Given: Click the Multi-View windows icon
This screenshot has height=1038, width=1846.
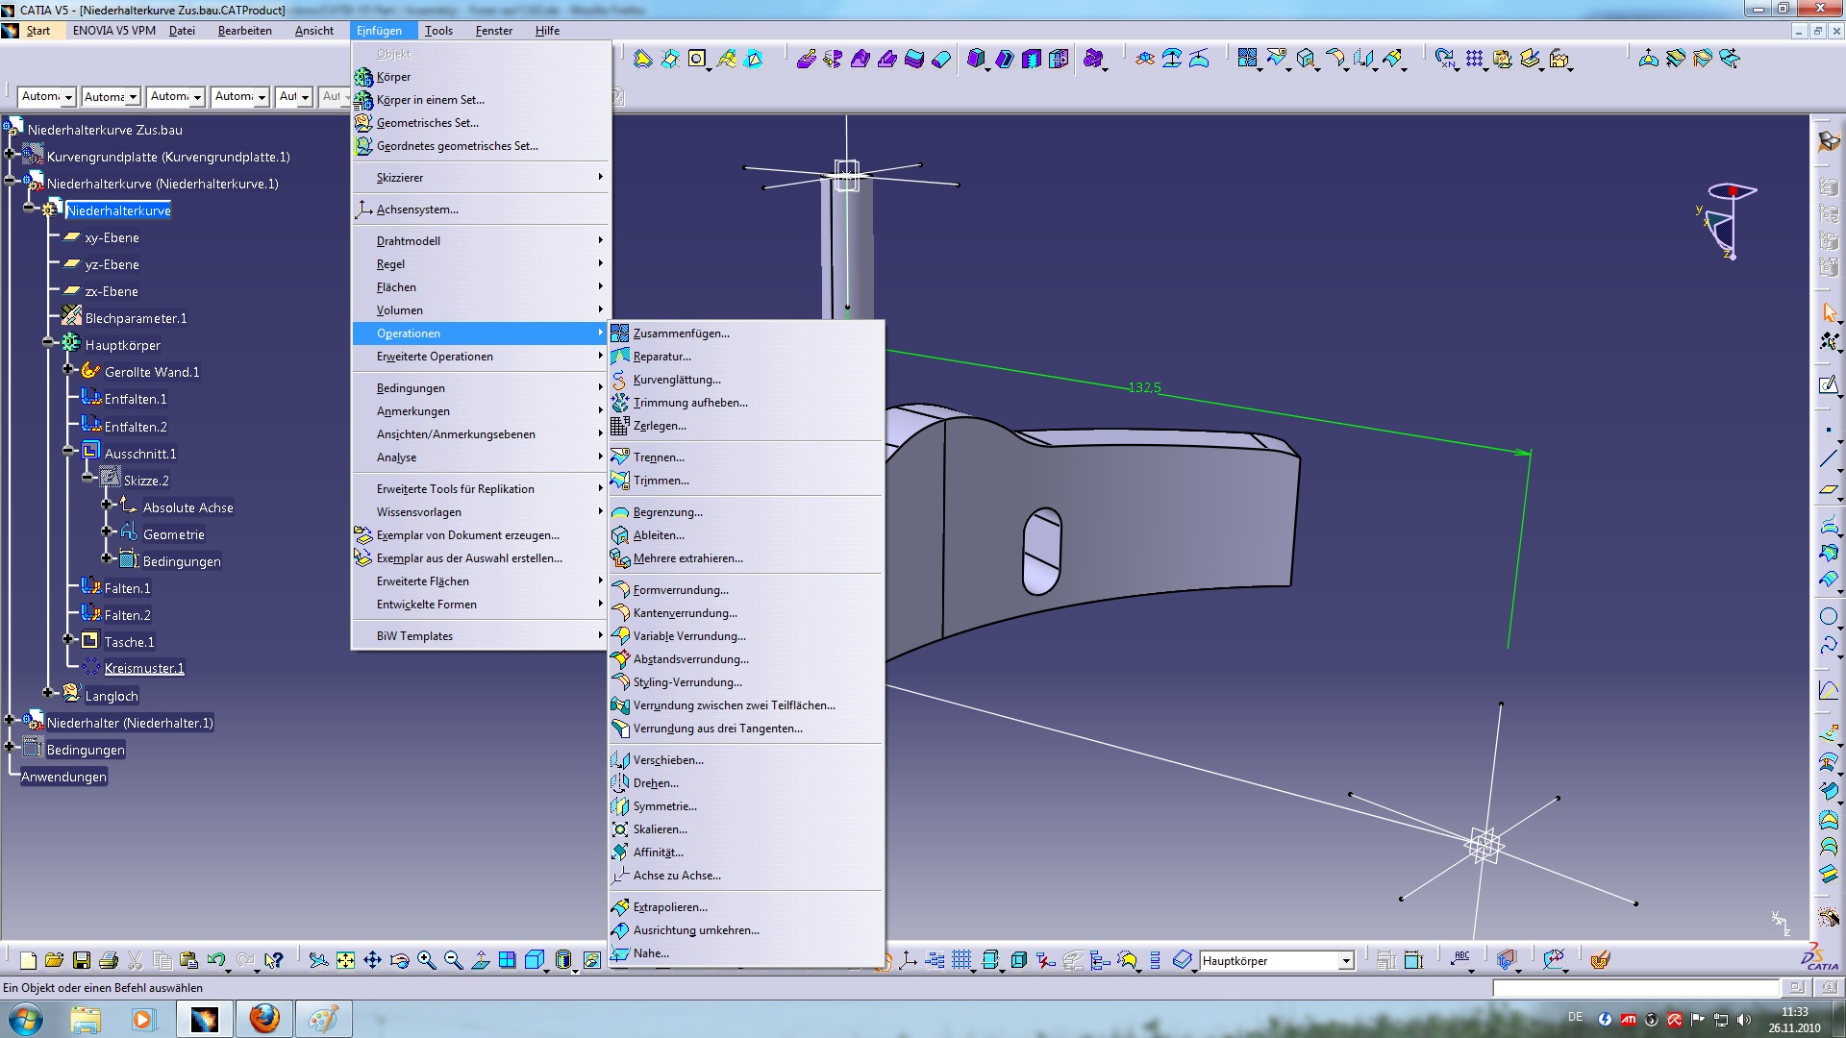Looking at the screenshot, I should (507, 960).
